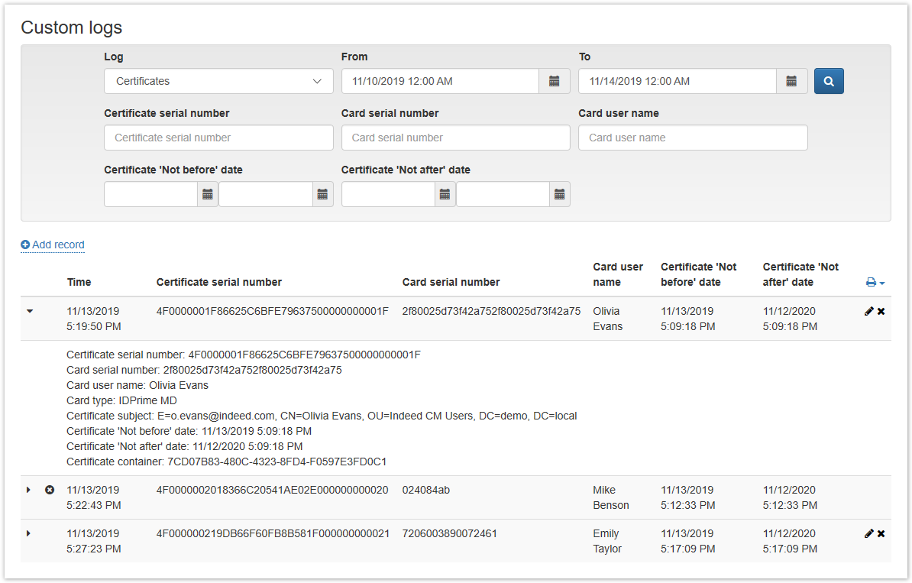Delete Emily Taylor record with X icon

[x=881, y=534]
